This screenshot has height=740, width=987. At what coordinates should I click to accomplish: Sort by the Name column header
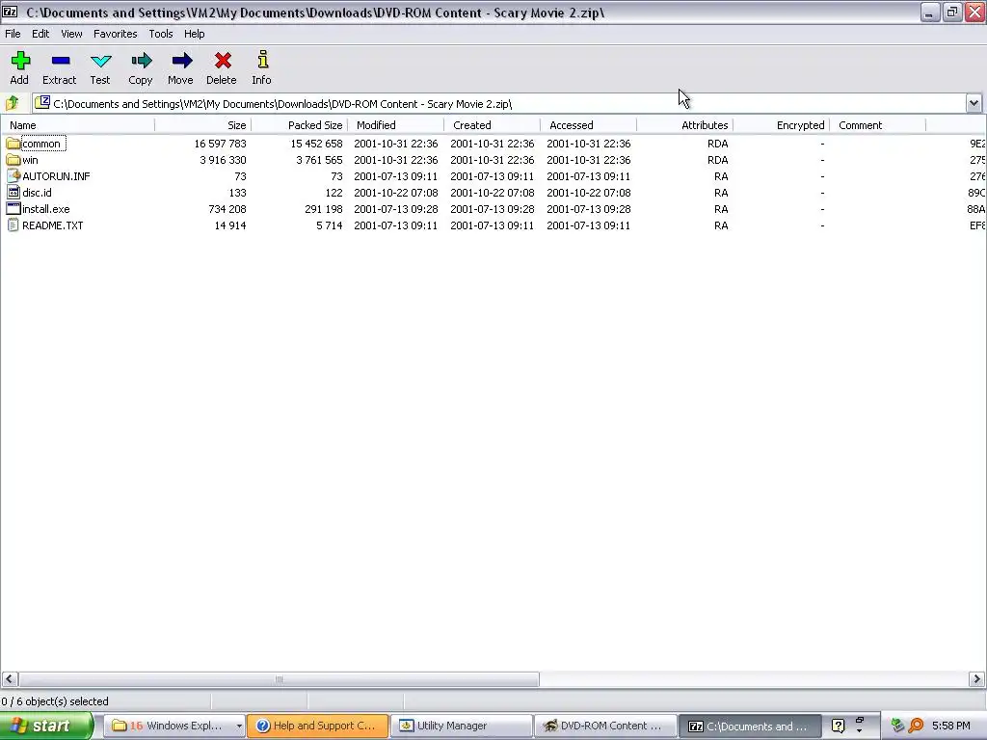[77, 125]
